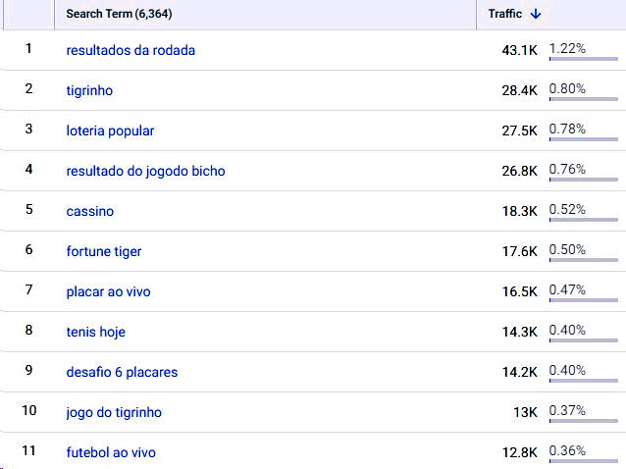Select the 'loteria popular' keyword link
The width and height of the screenshot is (626, 469).
pyautogui.click(x=110, y=130)
